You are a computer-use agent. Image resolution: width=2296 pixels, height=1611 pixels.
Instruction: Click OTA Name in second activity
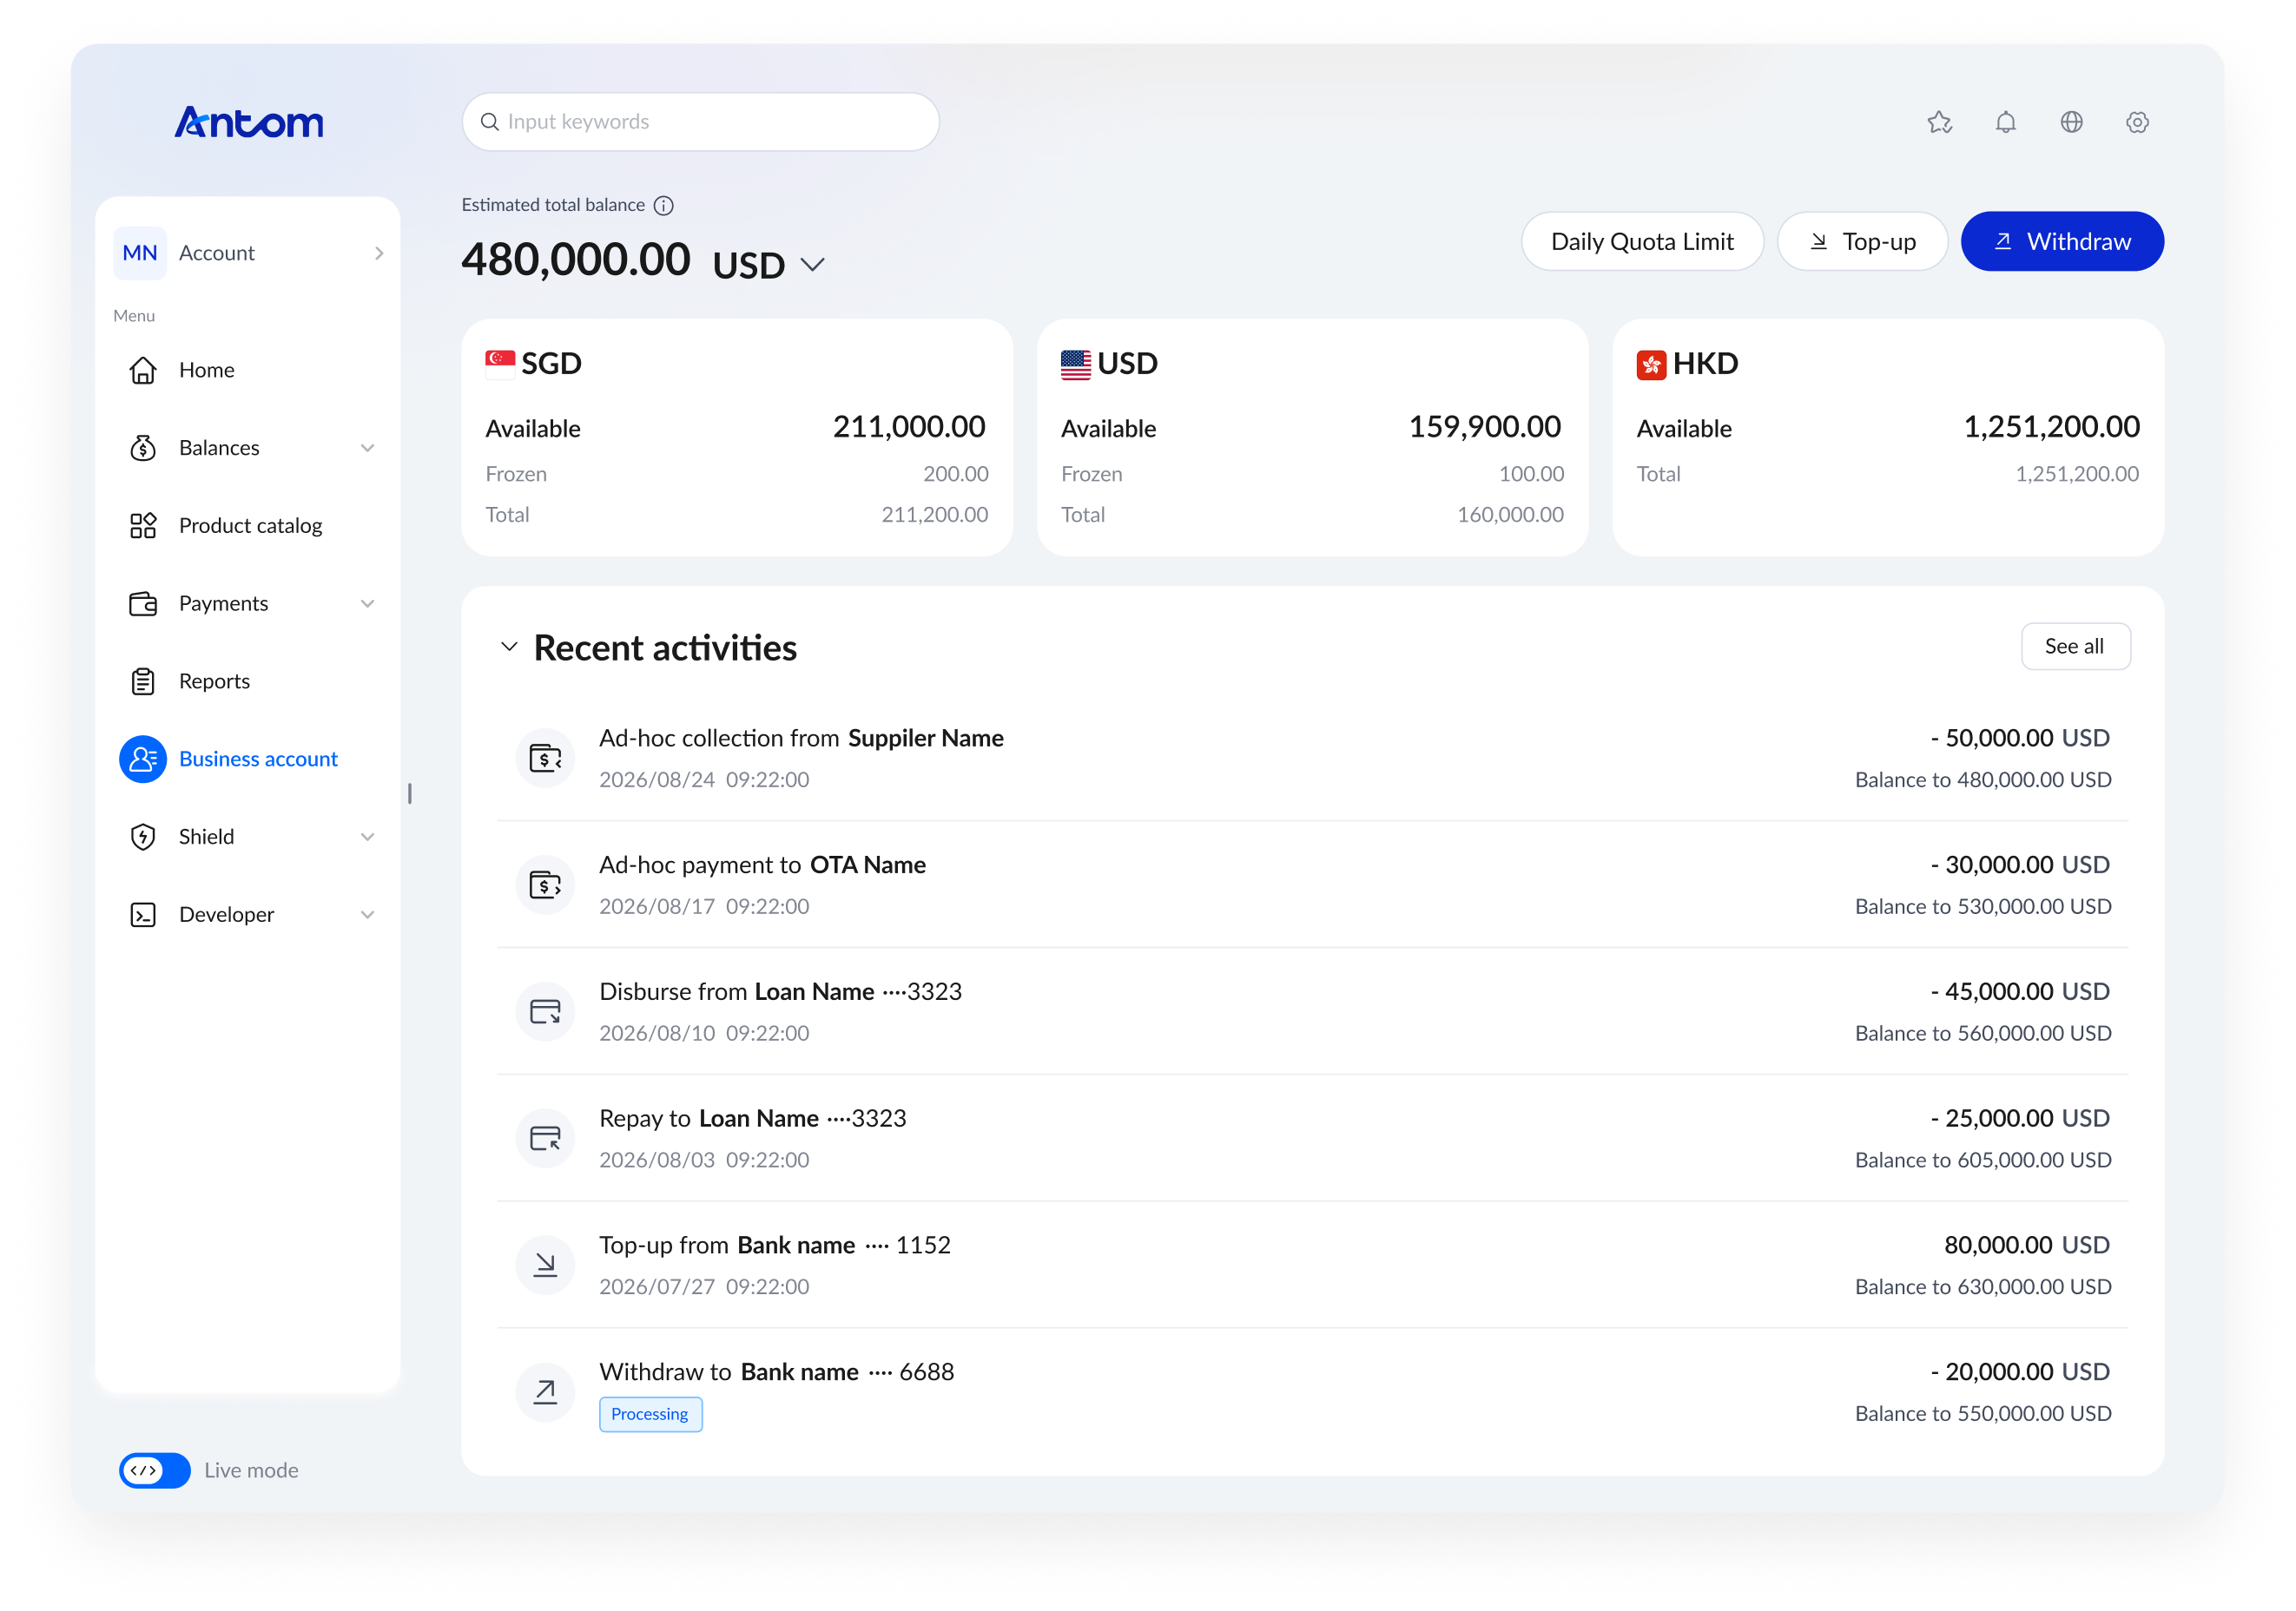click(867, 865)
